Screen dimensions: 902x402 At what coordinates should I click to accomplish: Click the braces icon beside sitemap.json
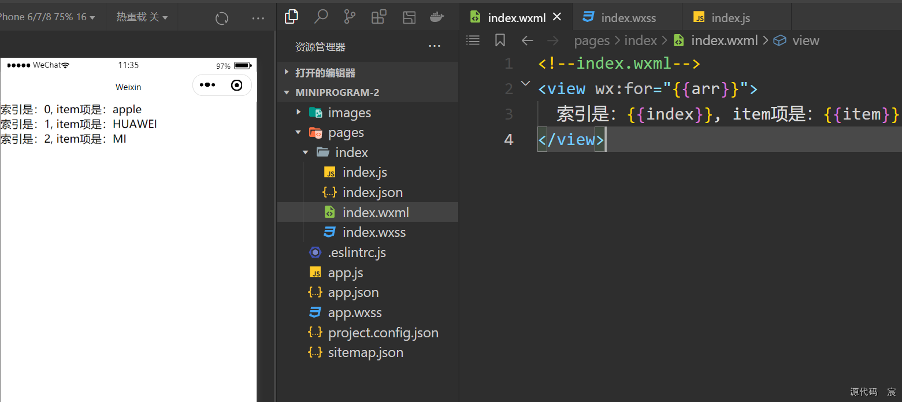point(315,352)
